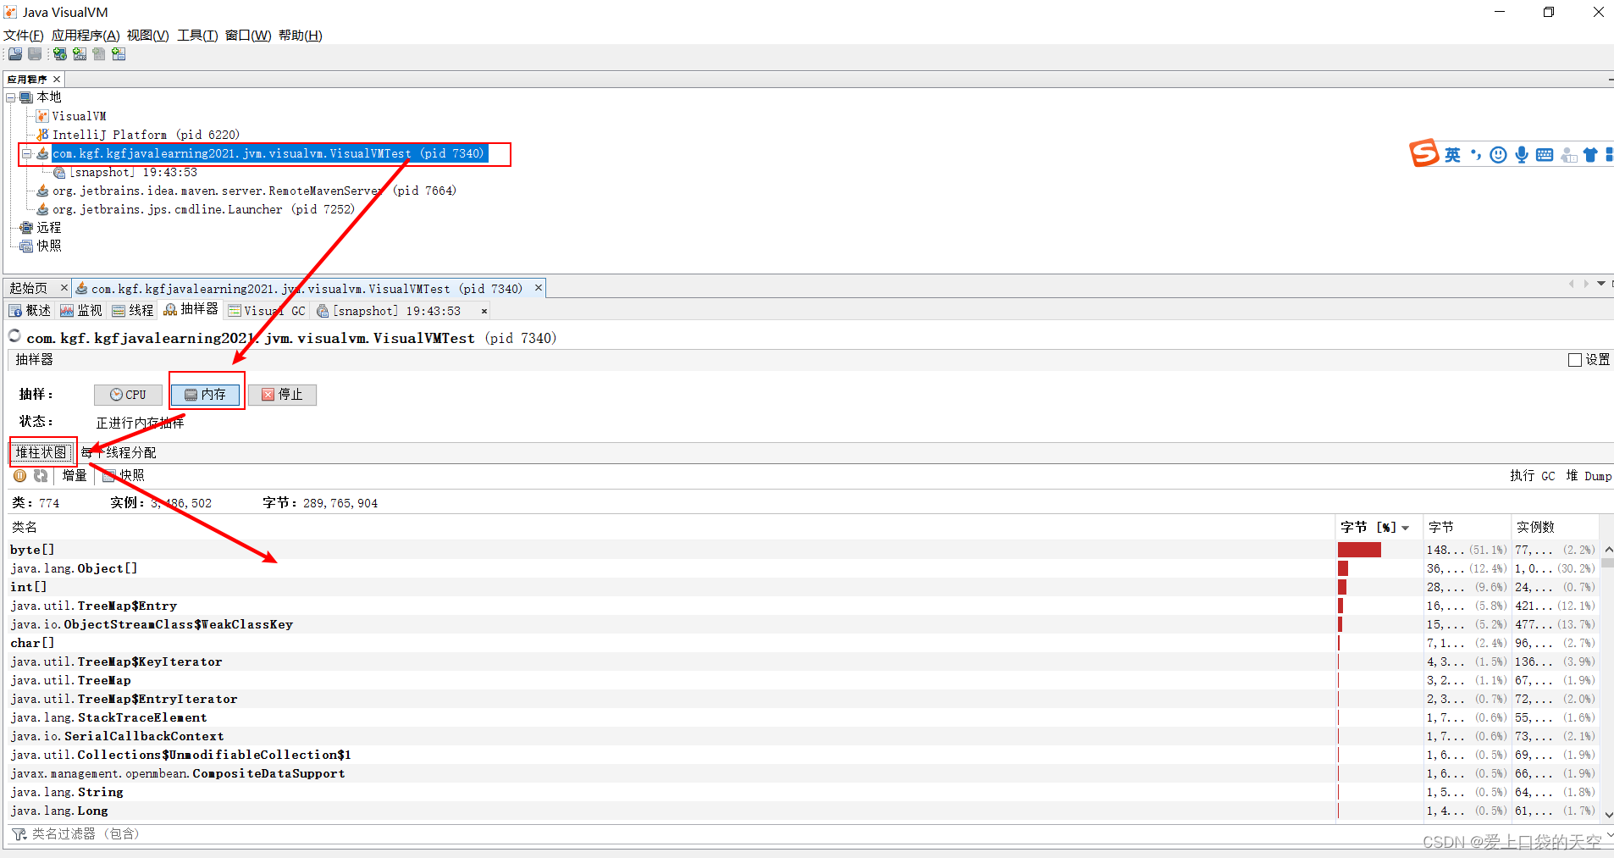Open the Window (窗口) menu
The image size is (1614, 858).
pyautogui.click(x=248, y=36)
